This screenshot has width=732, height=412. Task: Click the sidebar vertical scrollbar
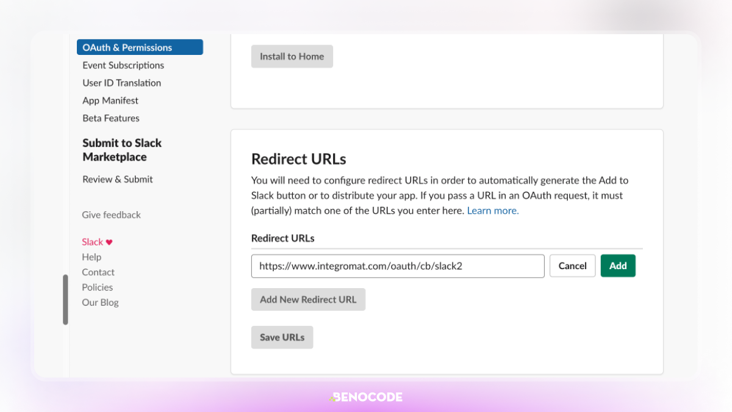(65, 300)
